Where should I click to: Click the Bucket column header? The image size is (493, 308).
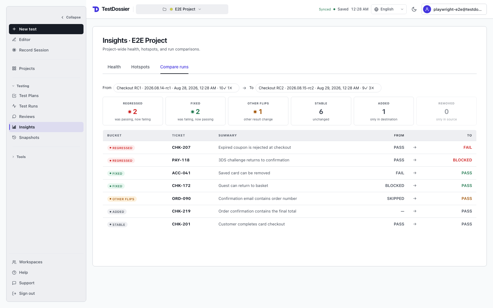[x=114, y=135]
